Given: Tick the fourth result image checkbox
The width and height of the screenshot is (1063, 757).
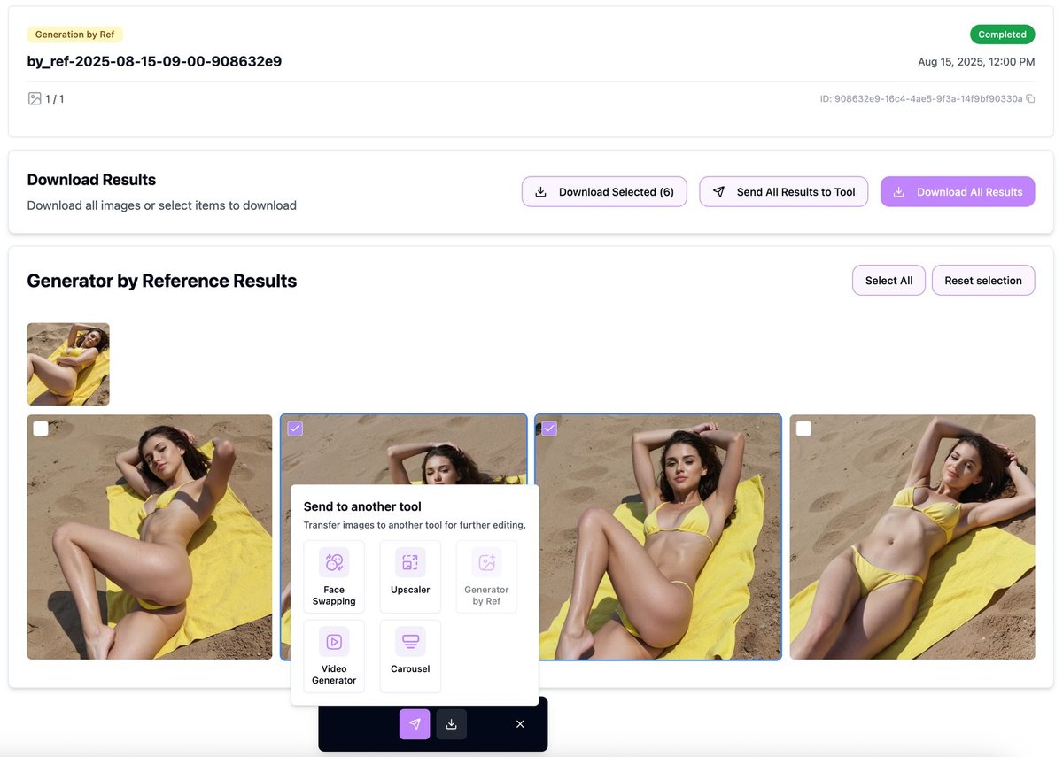Looking at the screenshot, I should pyautogui.click(x=803, y=429).
